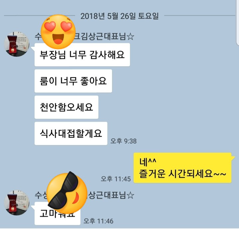
Task: Grab the scrollbar handle at top right edge
Action: (238, 23)
